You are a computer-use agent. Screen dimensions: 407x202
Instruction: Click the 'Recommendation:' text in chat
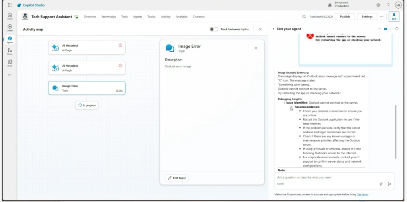click(307, 107)
